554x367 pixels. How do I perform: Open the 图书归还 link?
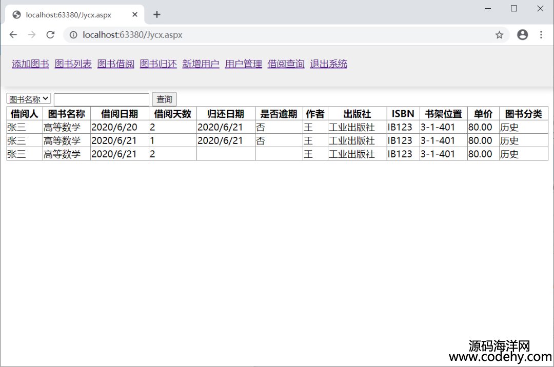click(158, 64)
